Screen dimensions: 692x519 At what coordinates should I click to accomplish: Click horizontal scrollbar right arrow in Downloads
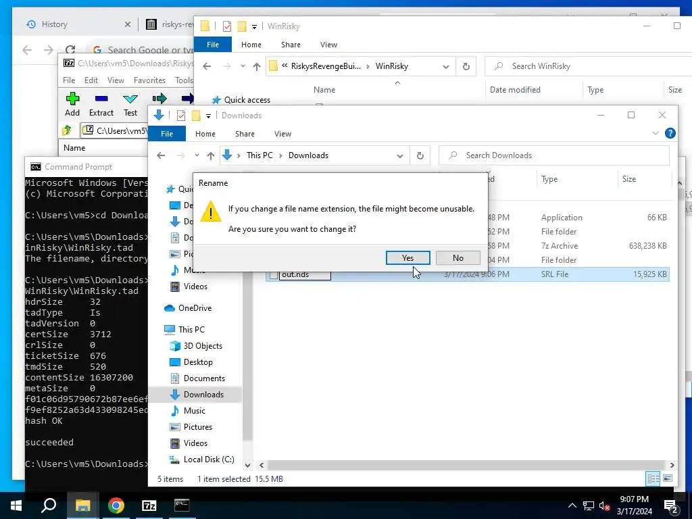(672, 465)
